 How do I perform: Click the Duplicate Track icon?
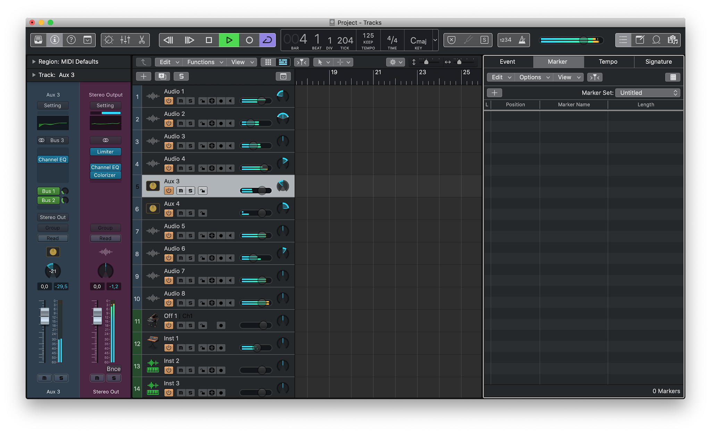tap(162, 76)
